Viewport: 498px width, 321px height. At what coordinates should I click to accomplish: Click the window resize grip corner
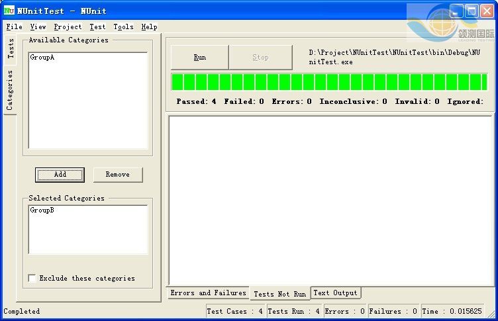(491, 314)
